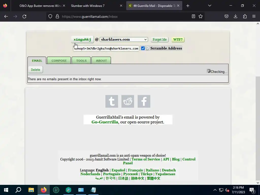Viewport: 260px width, 195px height.
Task: Open the EMAIL tab
Action: [37, 60]
